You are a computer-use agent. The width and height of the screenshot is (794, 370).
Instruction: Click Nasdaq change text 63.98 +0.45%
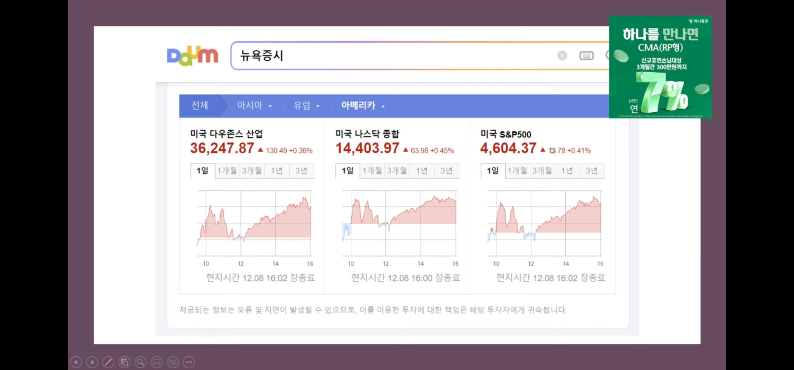[x=432, y=151]
